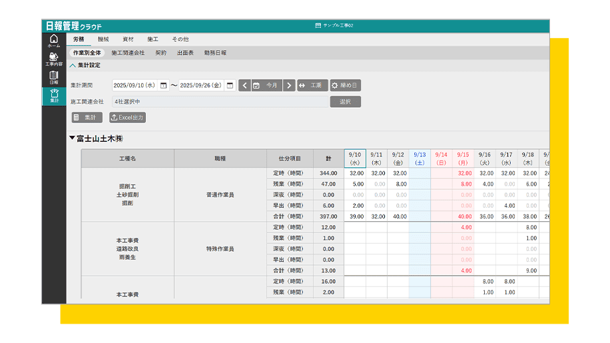
Task: Click the 工期 period button
Action: click(x=312, y=85)
